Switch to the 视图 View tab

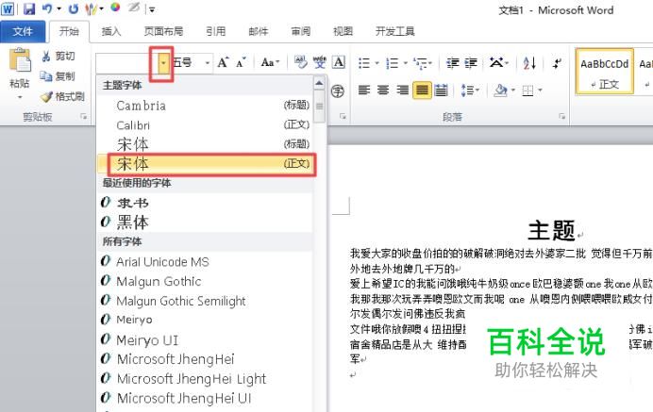coord(343,31)
